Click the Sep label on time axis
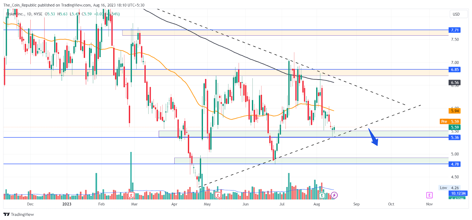 click(356, 204)
